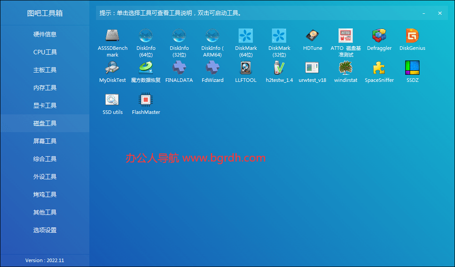Switch to 内存工具 category
The height and width of the screenshot is (267, 455).
45,88
